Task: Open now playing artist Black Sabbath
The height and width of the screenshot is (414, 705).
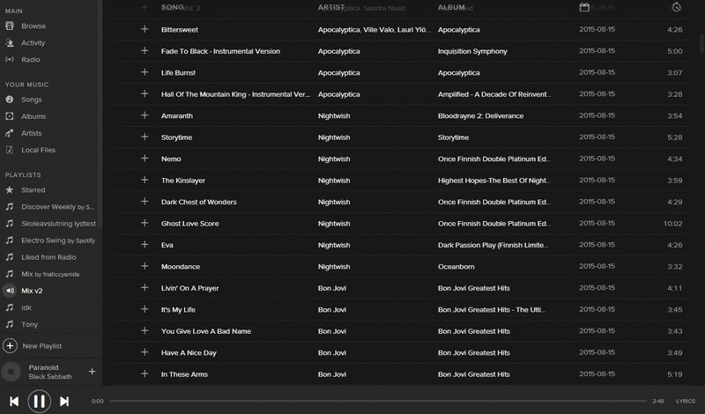Action: point(50,376)
